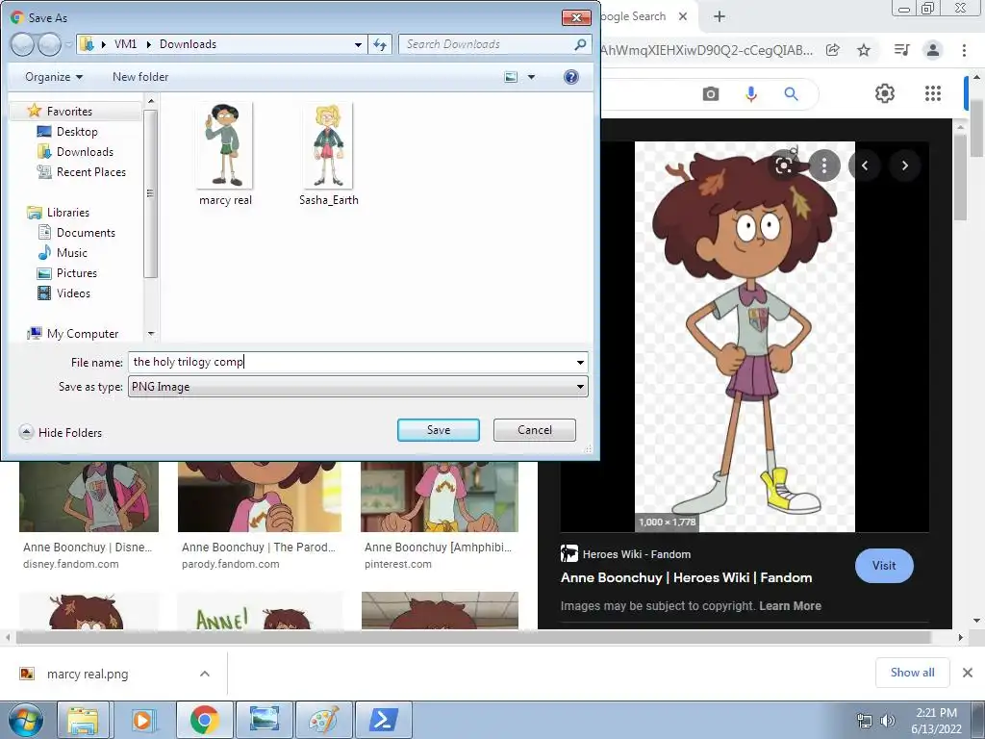
Task: Select the Sasha_Earth file thumbnail
Action: (x=329, y=155)
